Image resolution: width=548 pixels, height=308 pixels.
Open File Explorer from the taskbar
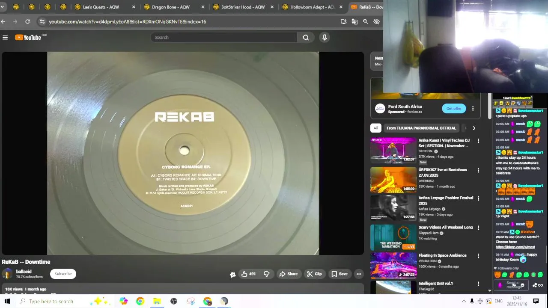[157, 301]
